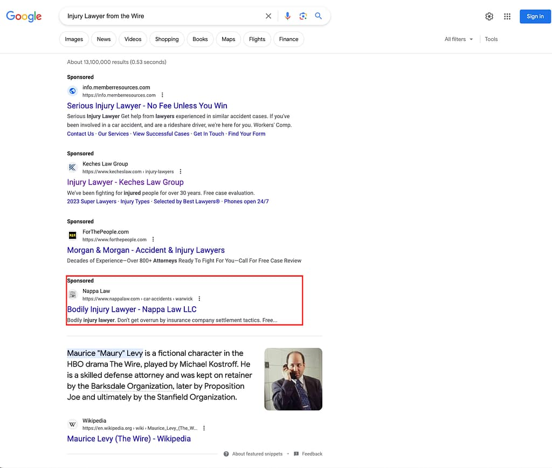The height and width of the screenshot is (468, 552).
Task: Switch to the News tab
Action: click(x=103, y=39)
